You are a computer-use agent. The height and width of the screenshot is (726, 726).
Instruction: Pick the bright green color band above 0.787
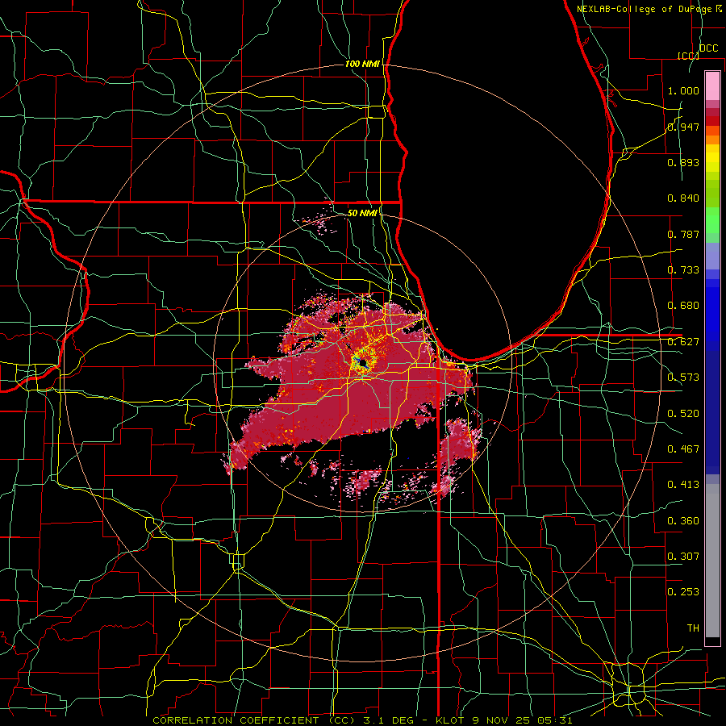click(x=712, y=220)
